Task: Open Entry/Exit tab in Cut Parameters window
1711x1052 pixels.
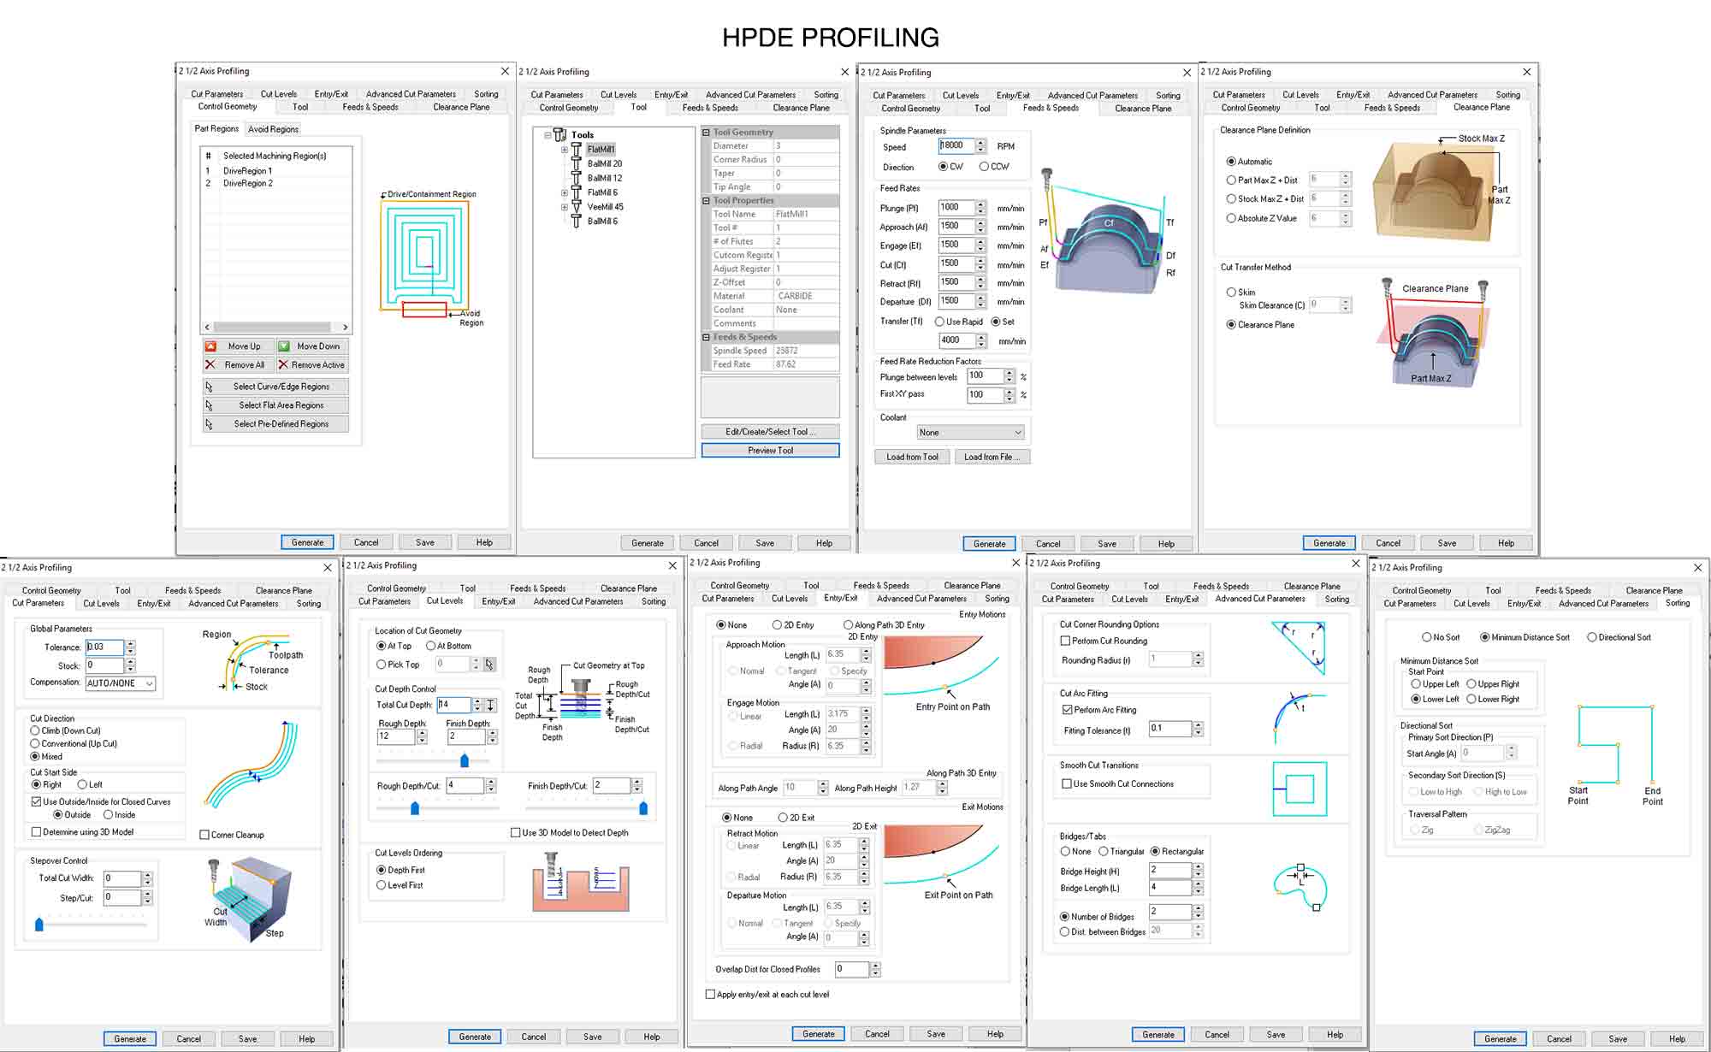Action: coord(154,604)
